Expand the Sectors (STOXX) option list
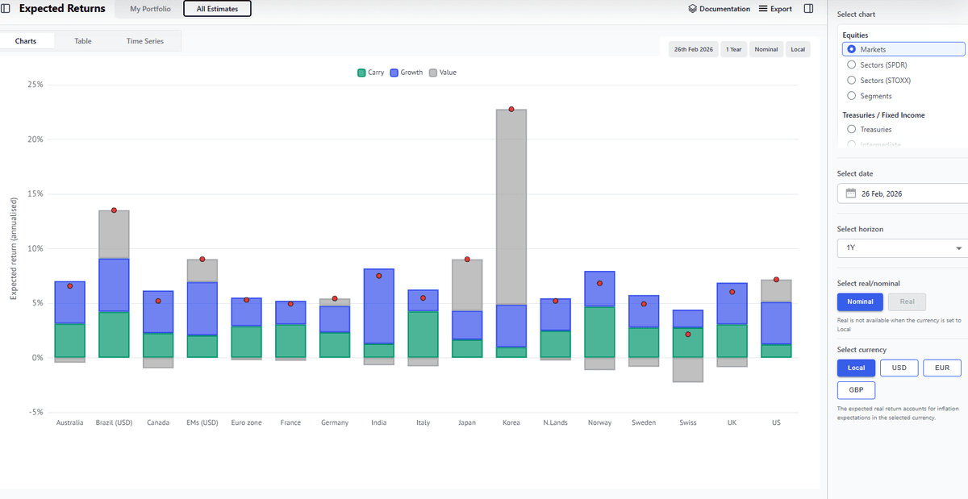The width and height of the screenshot is (968, 499). [851, 80]
